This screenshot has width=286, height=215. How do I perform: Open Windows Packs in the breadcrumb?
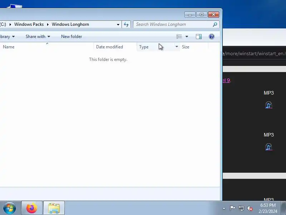click(29, 24)
